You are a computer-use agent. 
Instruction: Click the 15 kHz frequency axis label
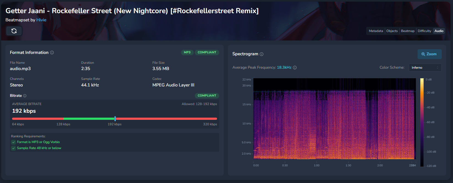point(247,104)
